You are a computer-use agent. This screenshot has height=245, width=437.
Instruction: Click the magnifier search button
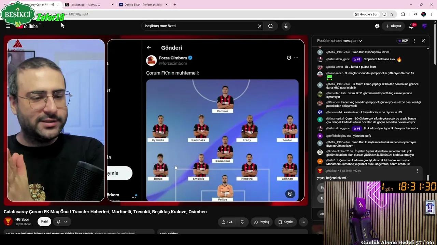coord(271,26)
